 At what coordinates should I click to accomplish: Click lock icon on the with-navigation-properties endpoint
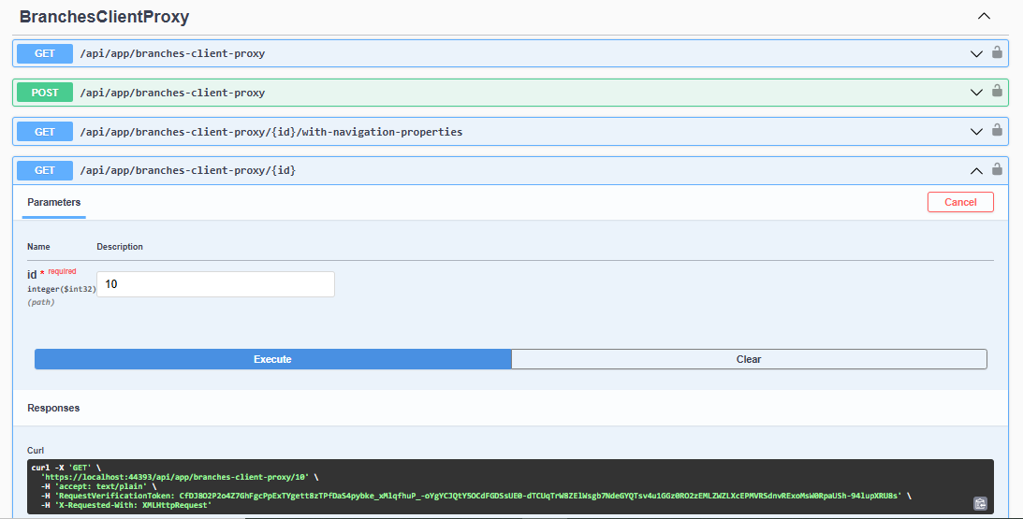pos(997,131)
